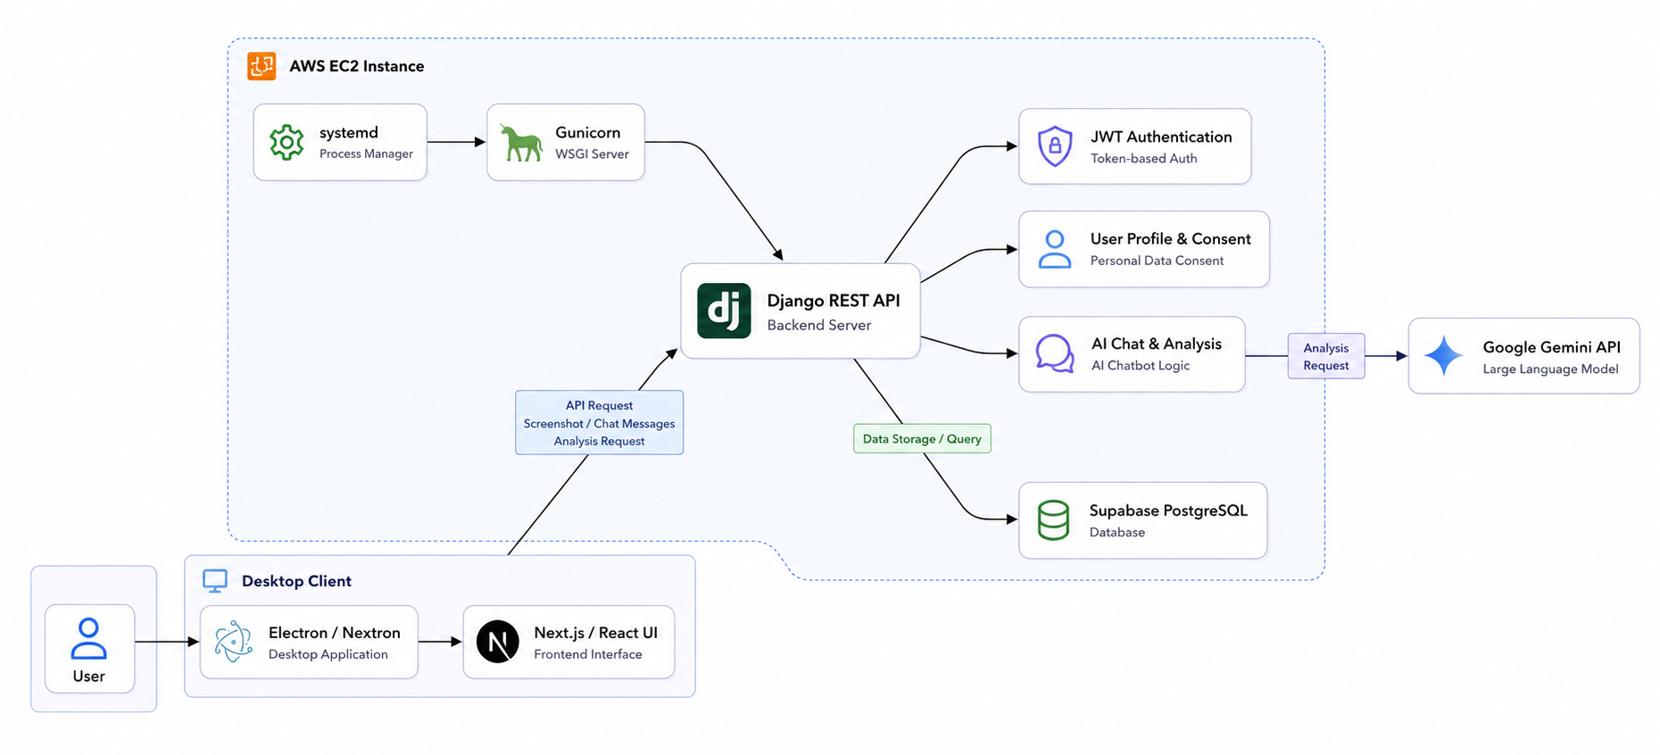This screenshot has width=1660, height=755.
Task: Click the Google Gemini sparkle icon
Action: 1443,356
